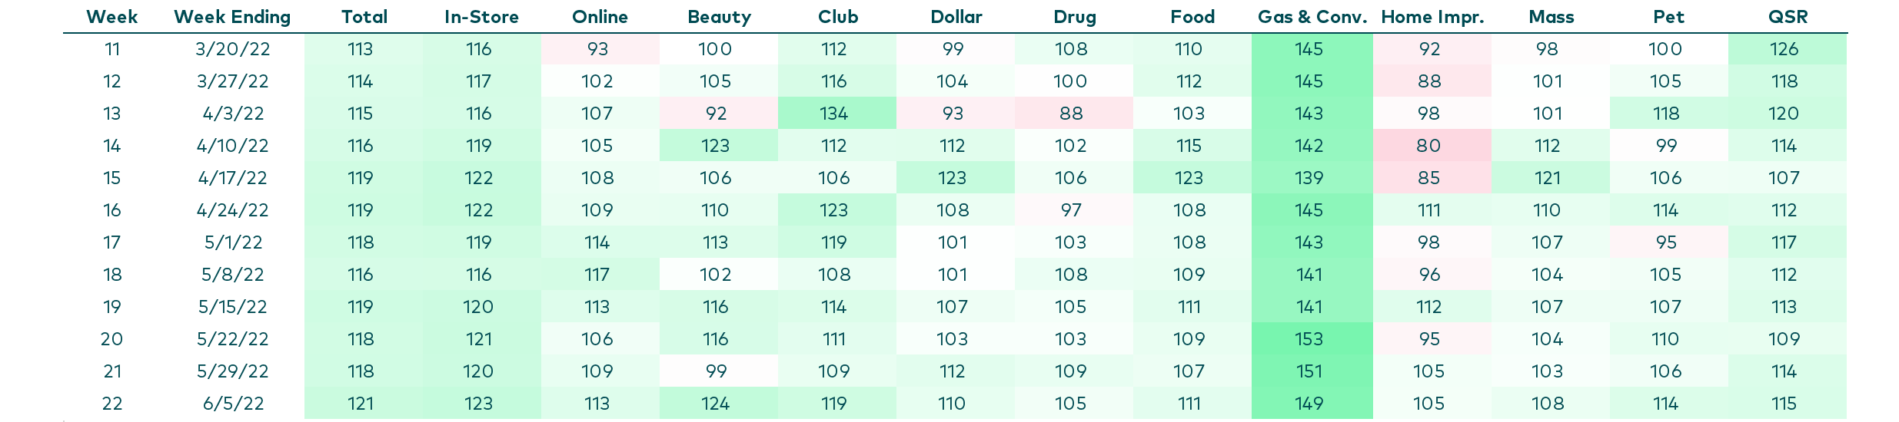Screen dimensions: 1899x422
Task: Select Drug value 88 in week 13
Action: tap(1071, 114)
